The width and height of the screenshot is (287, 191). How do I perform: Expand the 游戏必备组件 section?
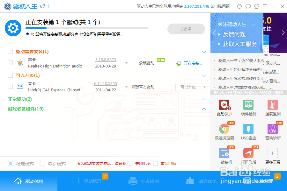click(204, 109)
